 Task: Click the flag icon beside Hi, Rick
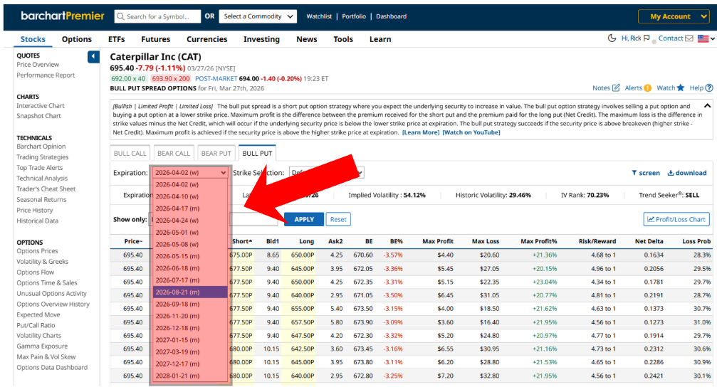[x=647, y=38]
